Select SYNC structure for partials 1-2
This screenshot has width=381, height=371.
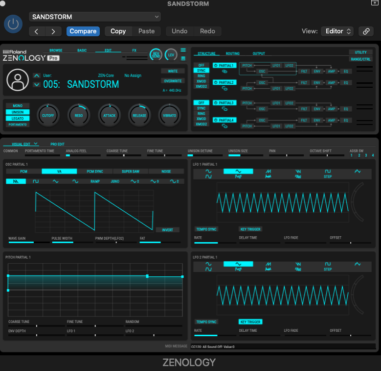pos(201,71)
